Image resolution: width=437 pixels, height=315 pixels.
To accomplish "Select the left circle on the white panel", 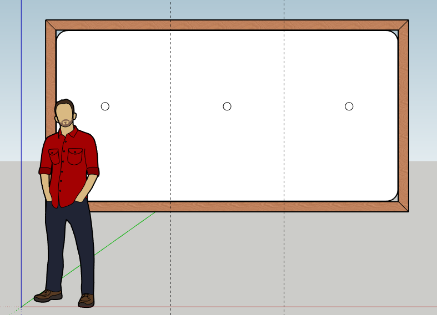I will click(105, 106).
